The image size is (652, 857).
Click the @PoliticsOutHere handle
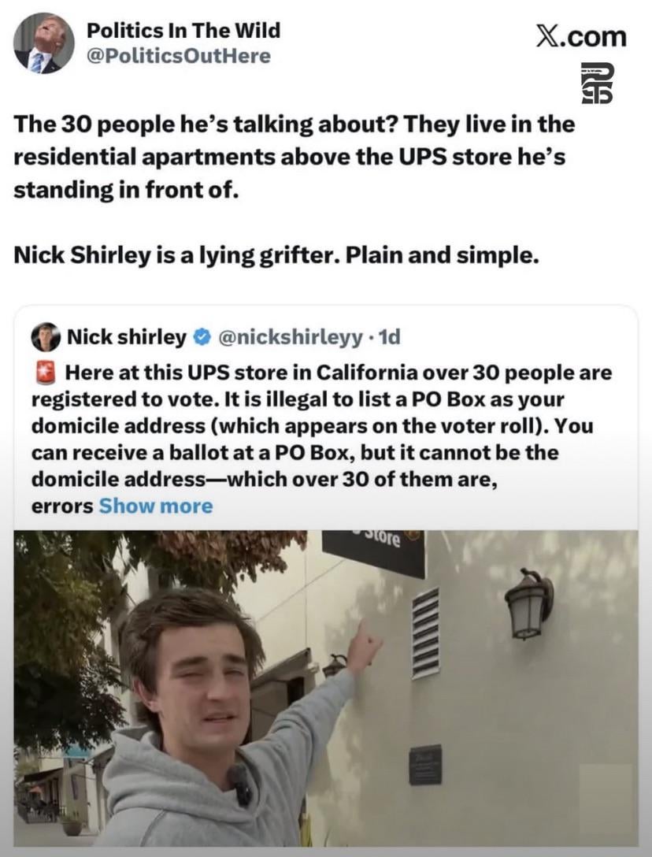178,56
